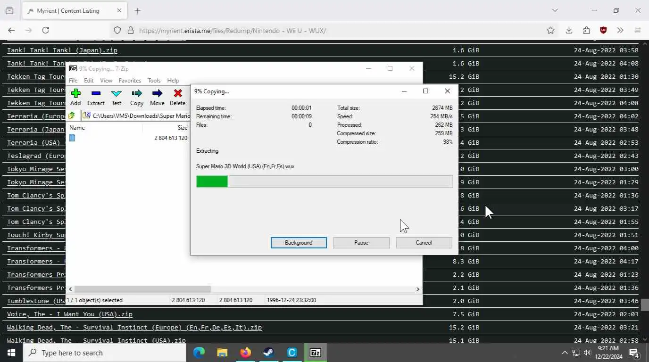The image size is (649, 362).
Task: Go back in browser history
Action: pos(11,30)
